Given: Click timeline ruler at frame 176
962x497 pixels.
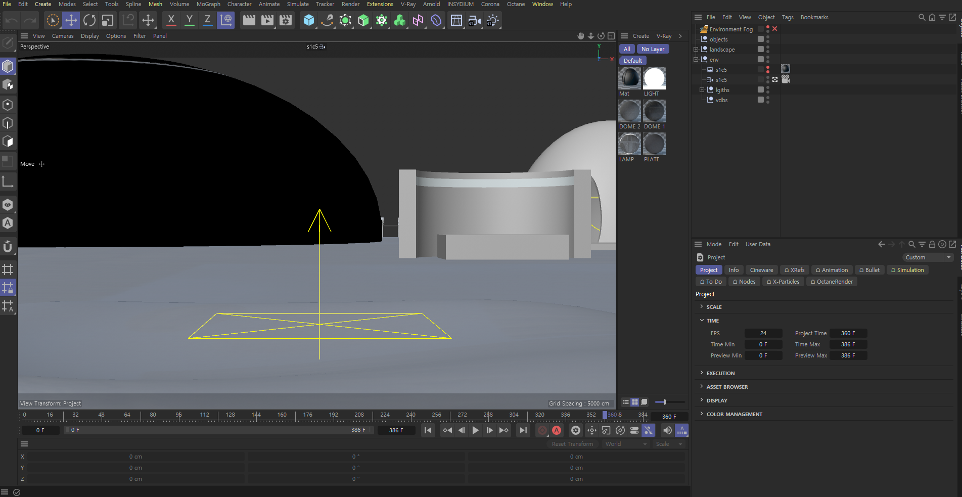Looking at the screenshot, I should [x=307, y=415].
